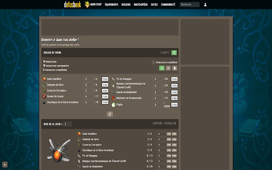The image size is (272, 170).
Task: Open the Communauté menu
Action: coord(168,5)
